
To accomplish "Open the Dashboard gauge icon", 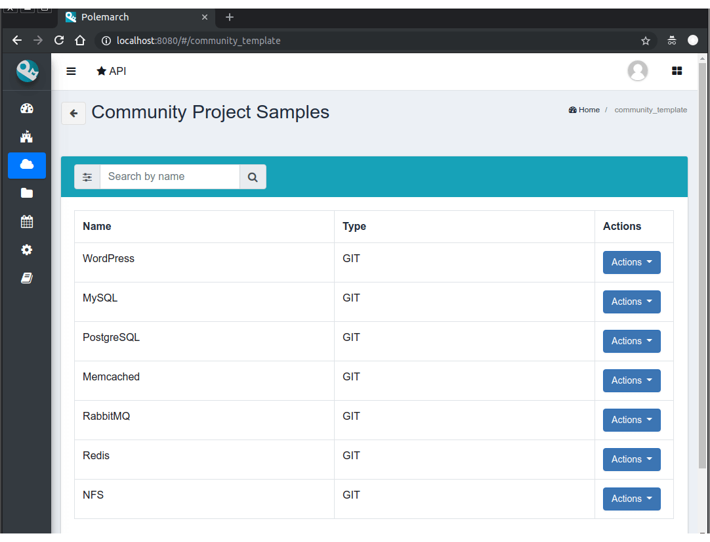I will coord(27,108).
